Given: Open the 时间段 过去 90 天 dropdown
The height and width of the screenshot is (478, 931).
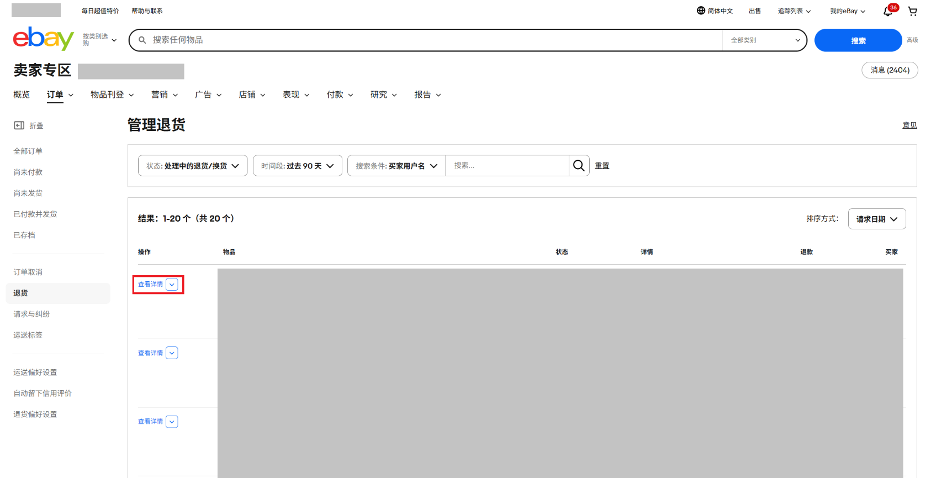Looking at the screenshot, I should tap(297, 166).
